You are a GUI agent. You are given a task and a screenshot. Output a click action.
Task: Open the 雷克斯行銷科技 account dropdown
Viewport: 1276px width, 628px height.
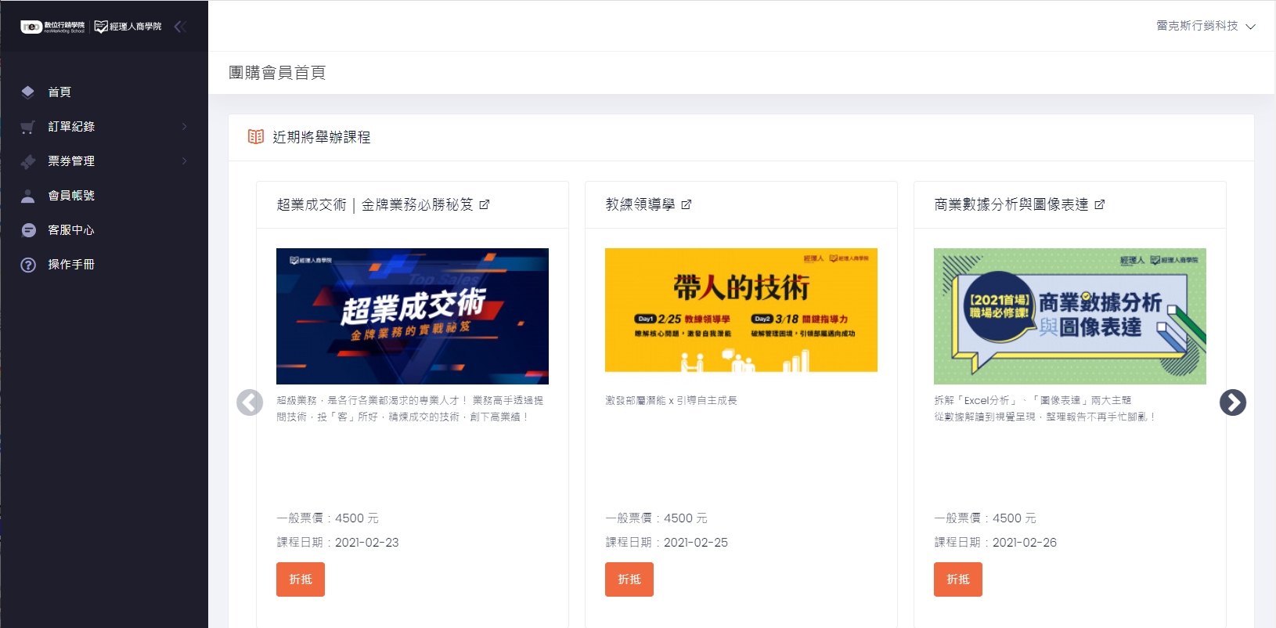pyautogui.click(x=1206, y=26)
